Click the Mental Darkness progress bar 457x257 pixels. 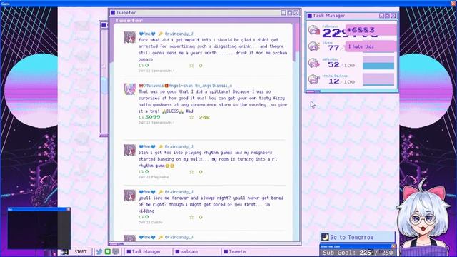(x=378, y=79)
